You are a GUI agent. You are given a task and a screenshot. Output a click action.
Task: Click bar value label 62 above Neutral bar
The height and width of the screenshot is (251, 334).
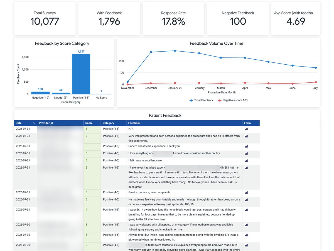point(61,90)
